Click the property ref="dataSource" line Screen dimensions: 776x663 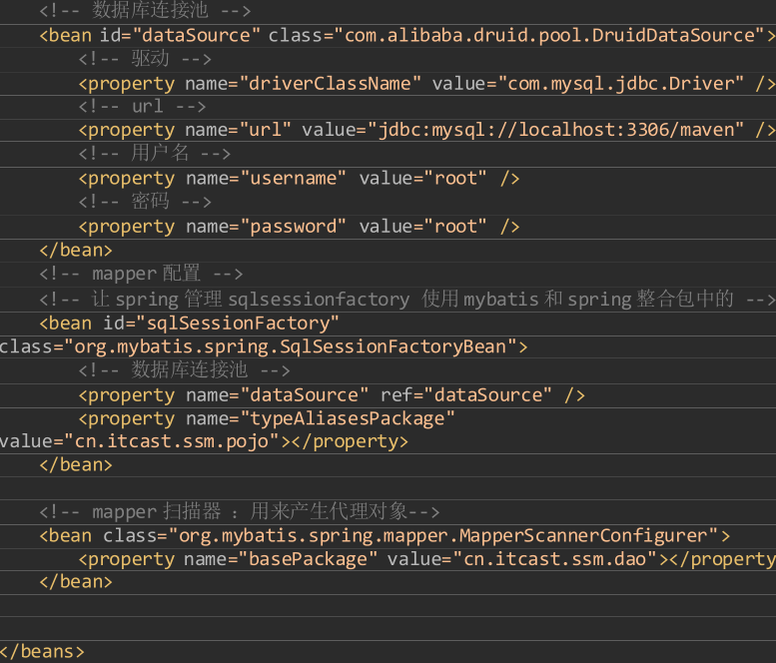[332, 395]
